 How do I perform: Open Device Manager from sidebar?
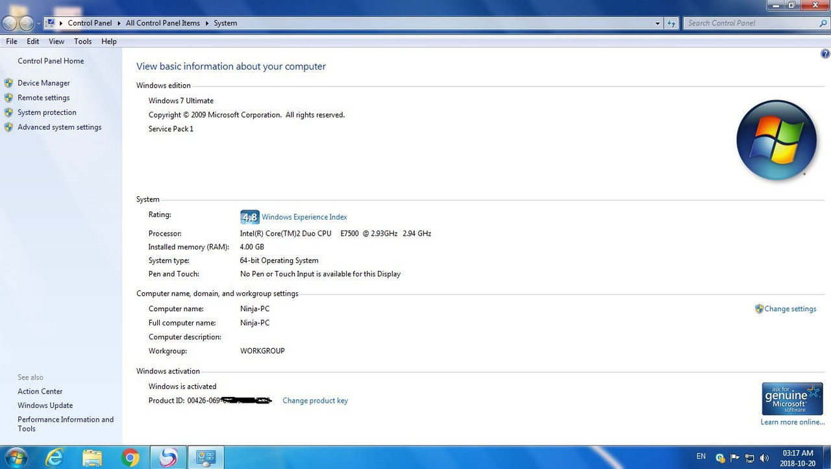point(43,83)
